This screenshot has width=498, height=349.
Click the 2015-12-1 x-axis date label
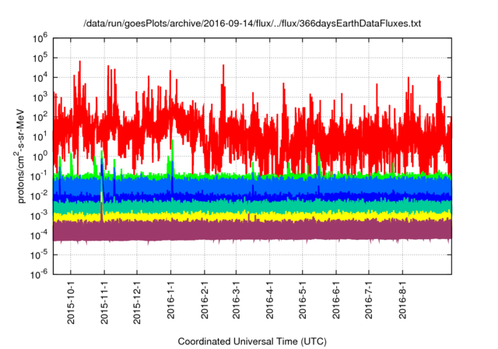click(x=137, y=302)
